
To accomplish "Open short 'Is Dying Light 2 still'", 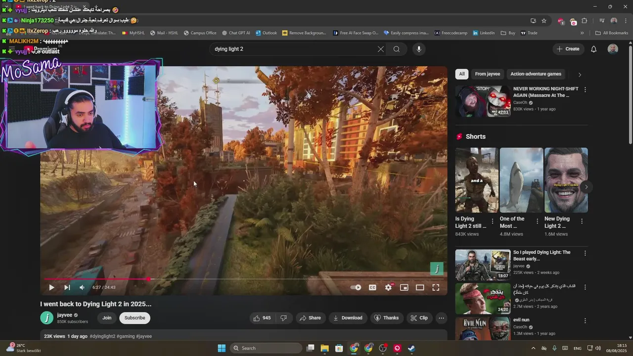I will coord(477,180).
